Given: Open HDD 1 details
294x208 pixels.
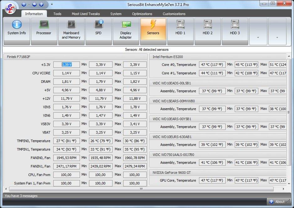Looking at the screenshot, I should [180, 31].
